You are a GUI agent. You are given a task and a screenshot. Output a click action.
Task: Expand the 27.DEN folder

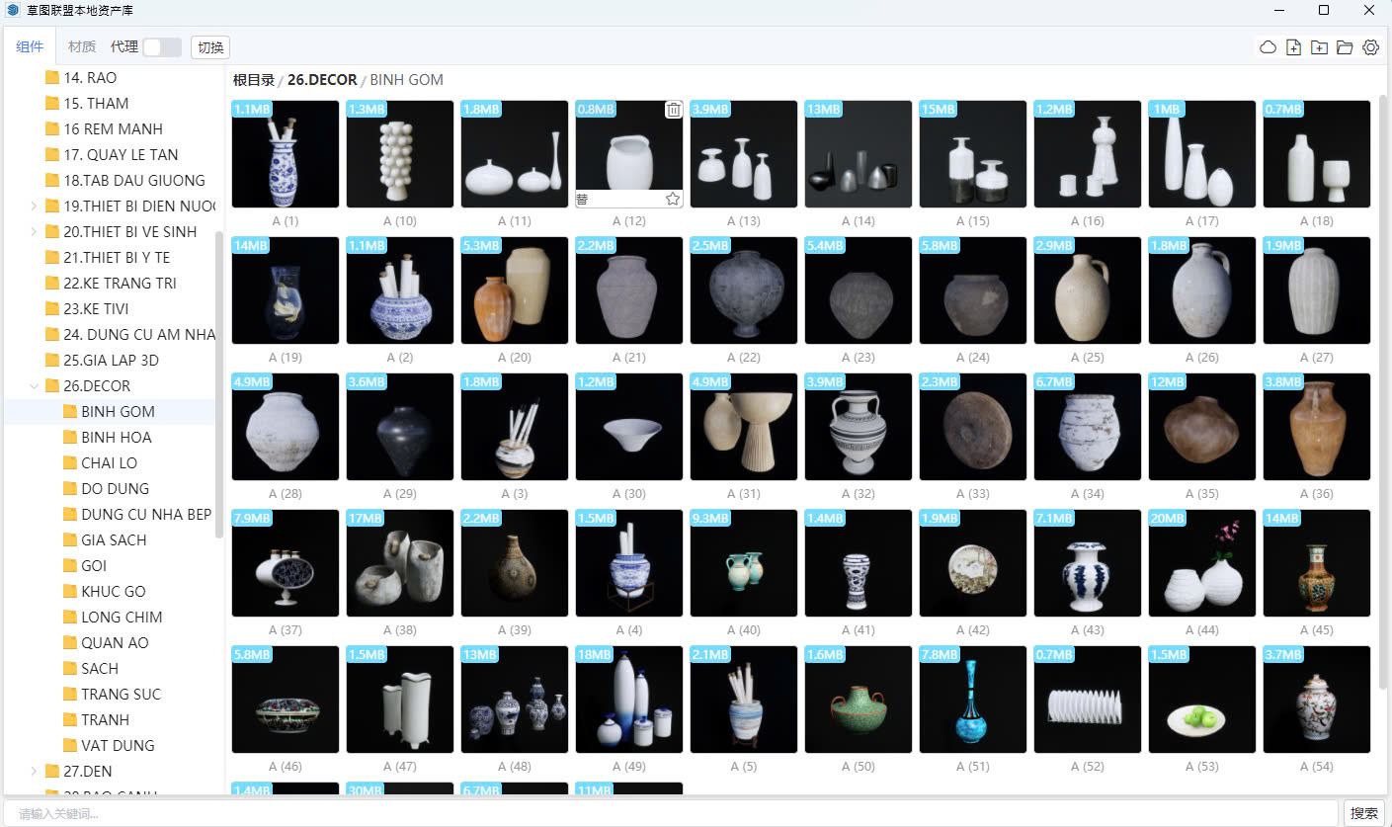point(35,771)
